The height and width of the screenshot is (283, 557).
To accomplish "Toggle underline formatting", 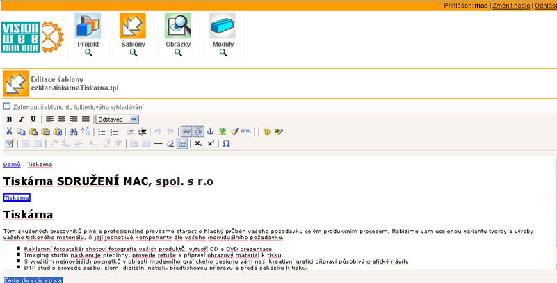I will pos(33,120).
